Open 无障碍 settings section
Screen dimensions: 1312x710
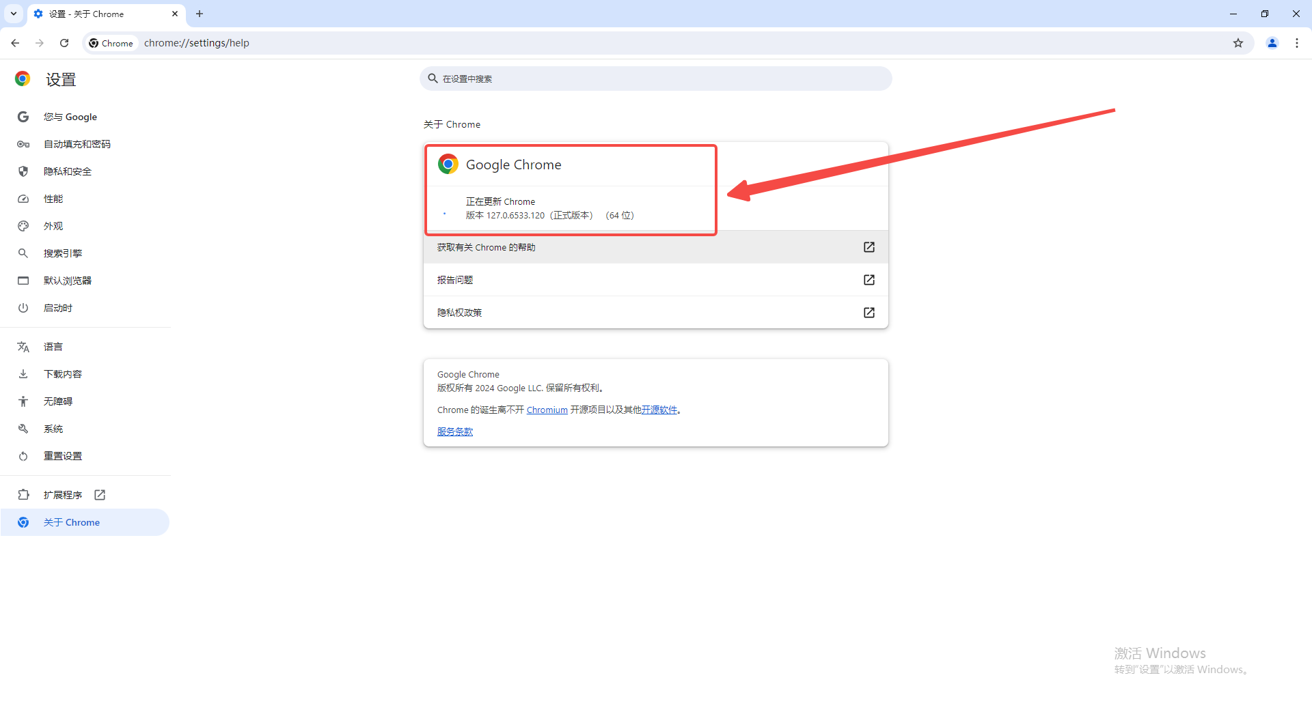click(x=85, y=401)
